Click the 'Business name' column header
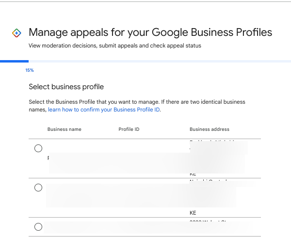 64,129
